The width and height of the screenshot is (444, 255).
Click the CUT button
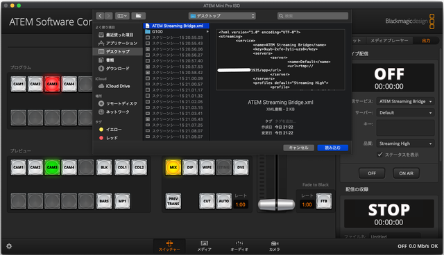[207, 201]
